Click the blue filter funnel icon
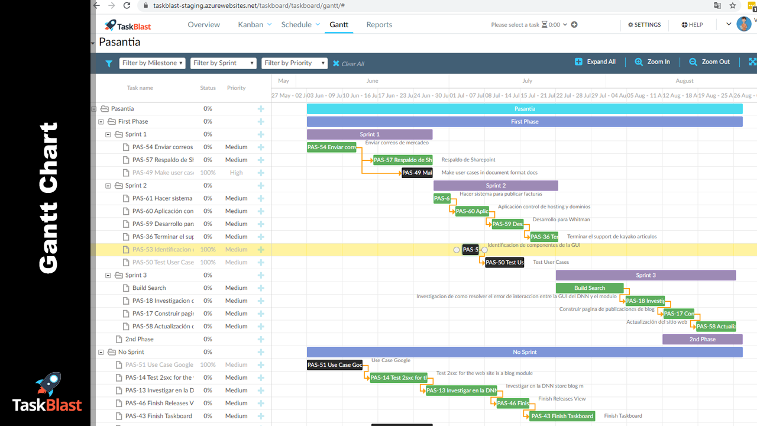The image size is (757, 426). click(x=109, y=63)
